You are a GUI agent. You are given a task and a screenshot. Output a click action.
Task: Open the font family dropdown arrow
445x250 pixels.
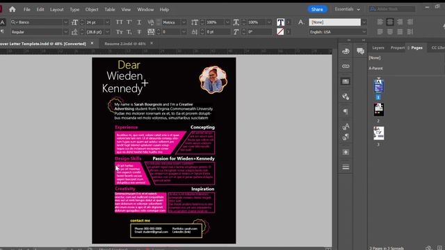(65, 22)
